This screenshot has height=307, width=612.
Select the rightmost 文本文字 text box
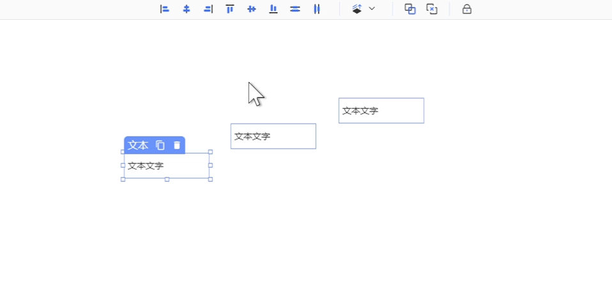click(x=381, y=110)
